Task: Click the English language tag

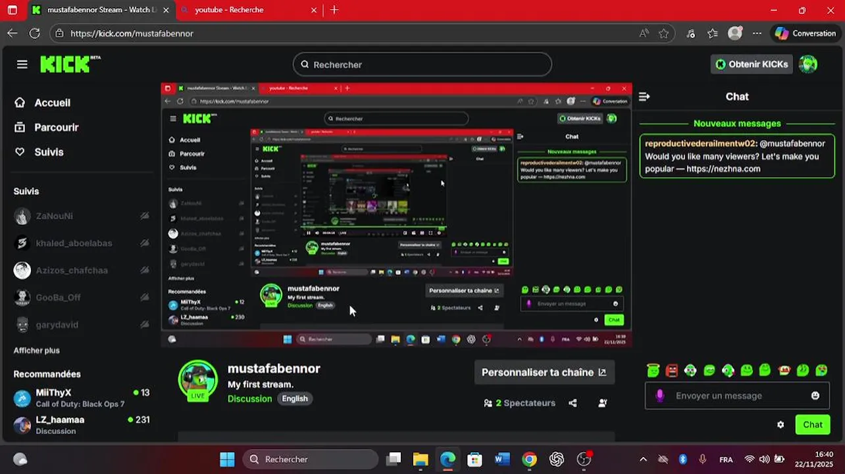Action: point(295,398)
